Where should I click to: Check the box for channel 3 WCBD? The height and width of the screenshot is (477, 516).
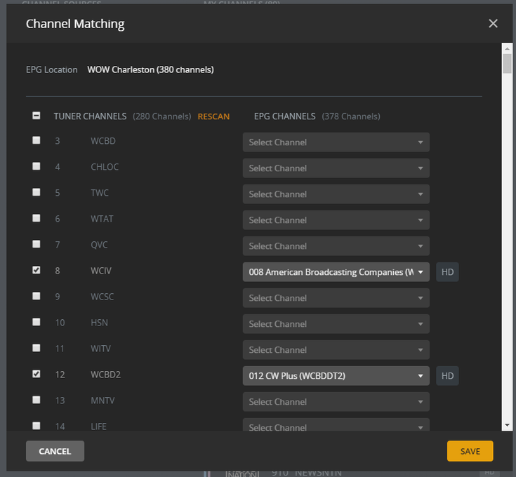tap(37, 140)
